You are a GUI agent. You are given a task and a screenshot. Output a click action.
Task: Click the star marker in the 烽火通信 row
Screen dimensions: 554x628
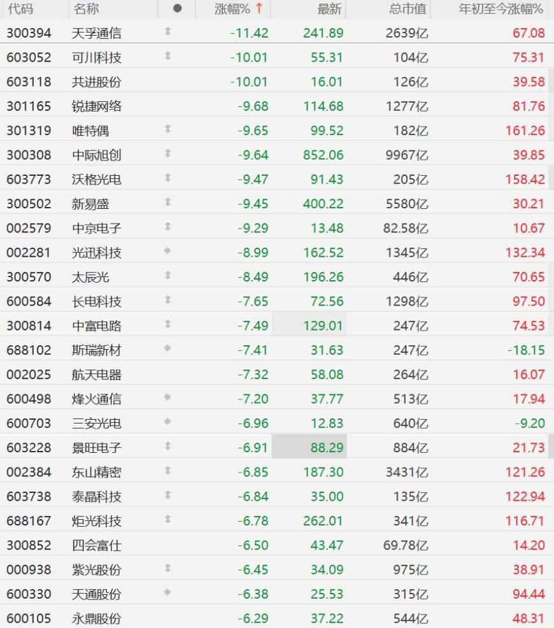click(167, 397)
